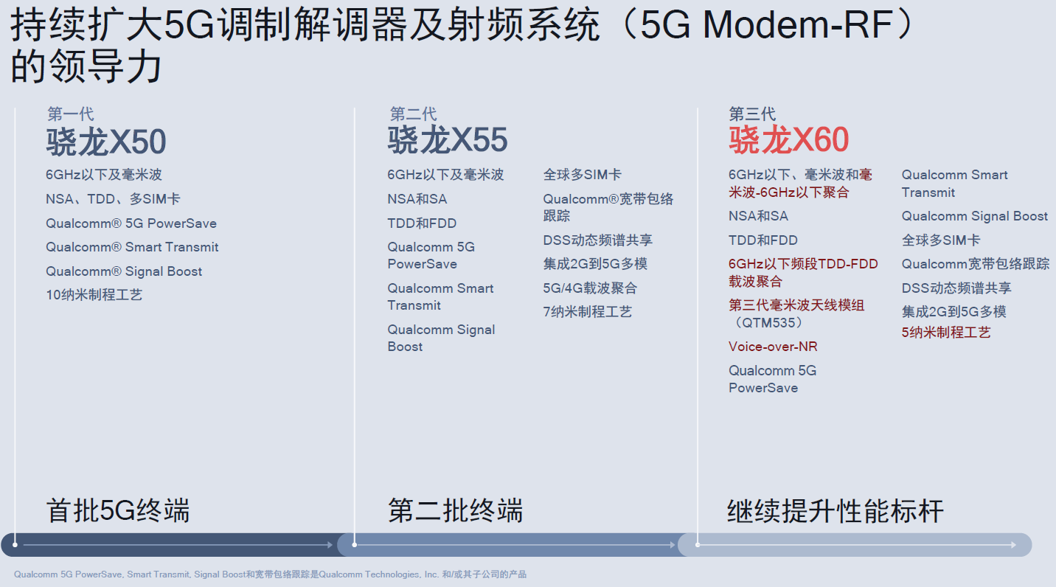The image size is (1056, 587).
Task: Click the 'NSA、TDD、多SIM卡' line
Action: [113, 199]
